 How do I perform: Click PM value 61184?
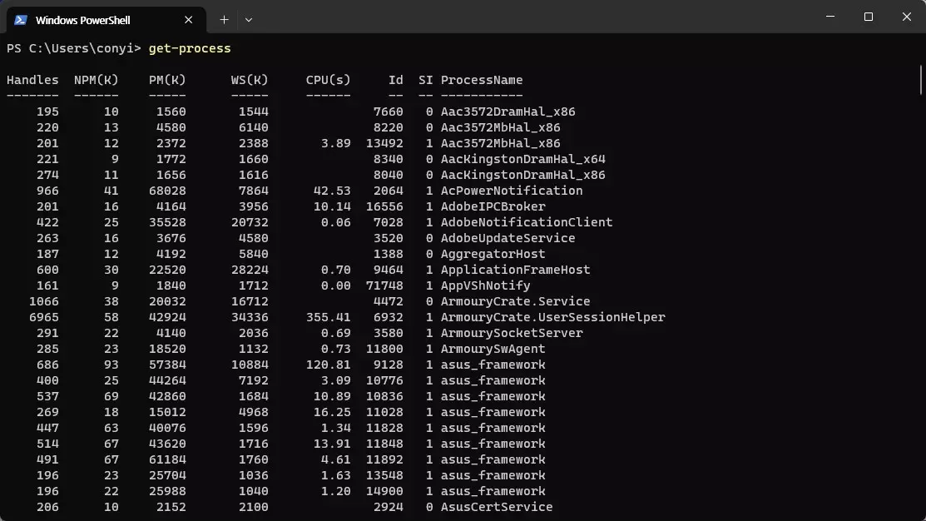(167, 459)
